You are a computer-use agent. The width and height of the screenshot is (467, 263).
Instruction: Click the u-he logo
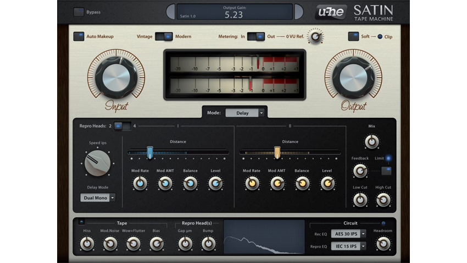pyautogui.click(x=331, y=12)
